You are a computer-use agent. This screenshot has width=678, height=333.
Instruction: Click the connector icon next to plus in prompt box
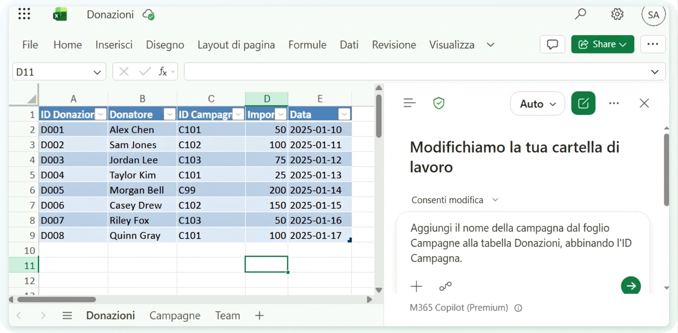(x=445, y=286)
